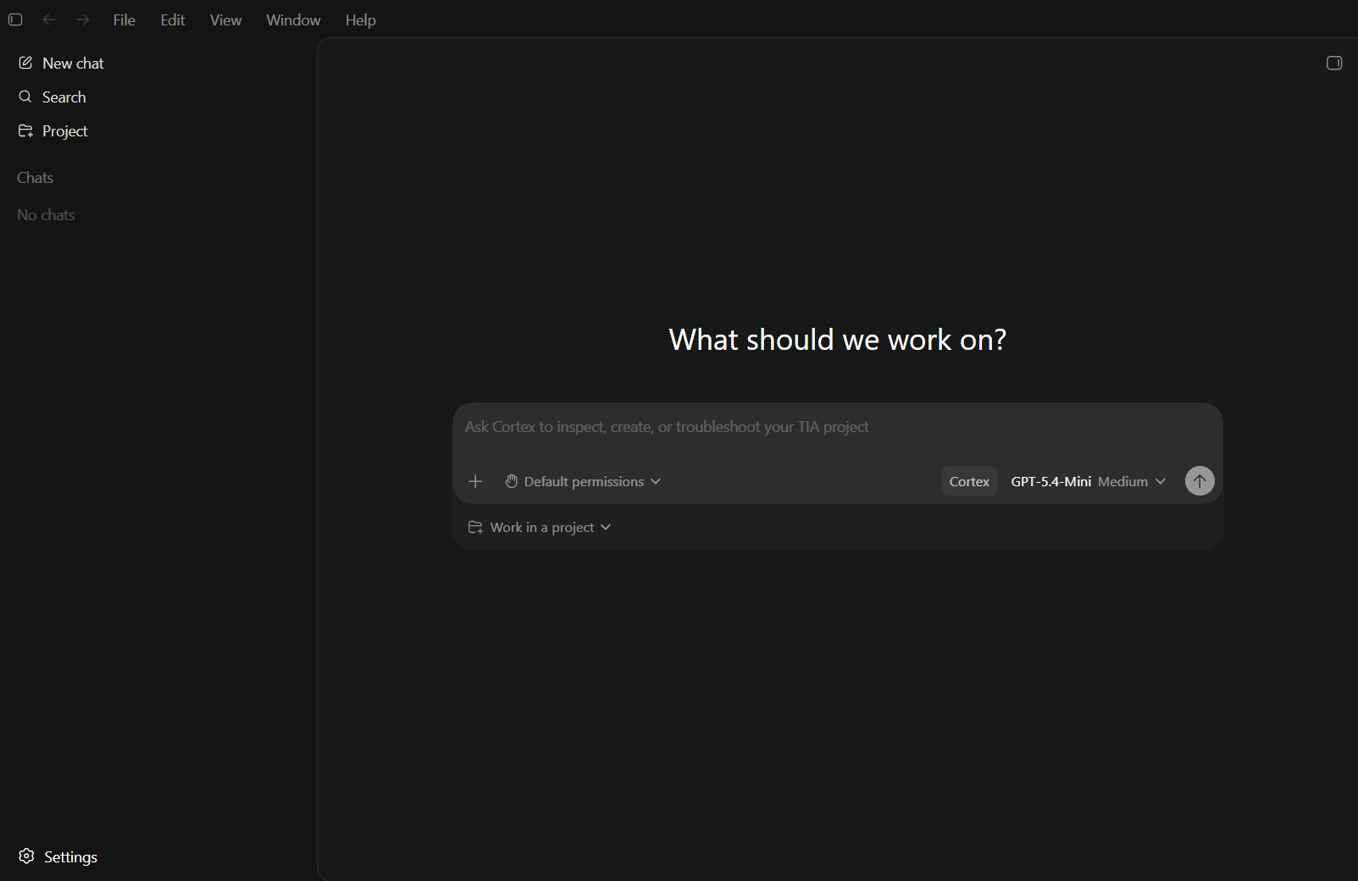Open the Edit menu

(x=173, y=20)
